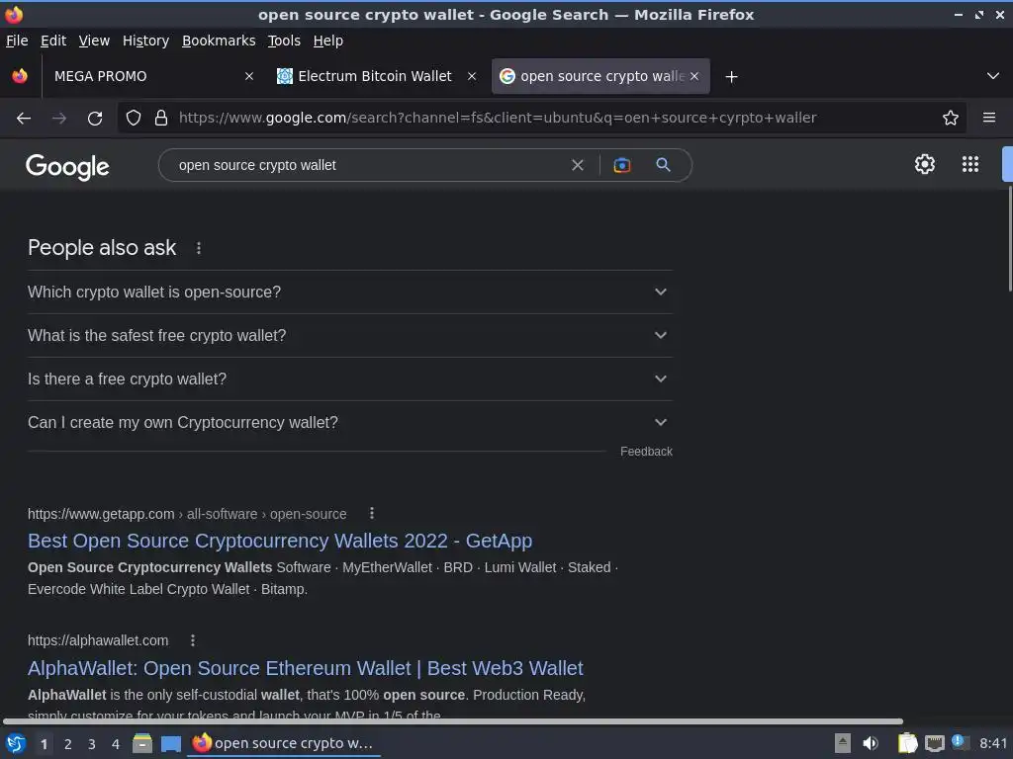Open the History menu
Image resolution: width=1013 pixels, height=759 pixels.
[145, 41]
